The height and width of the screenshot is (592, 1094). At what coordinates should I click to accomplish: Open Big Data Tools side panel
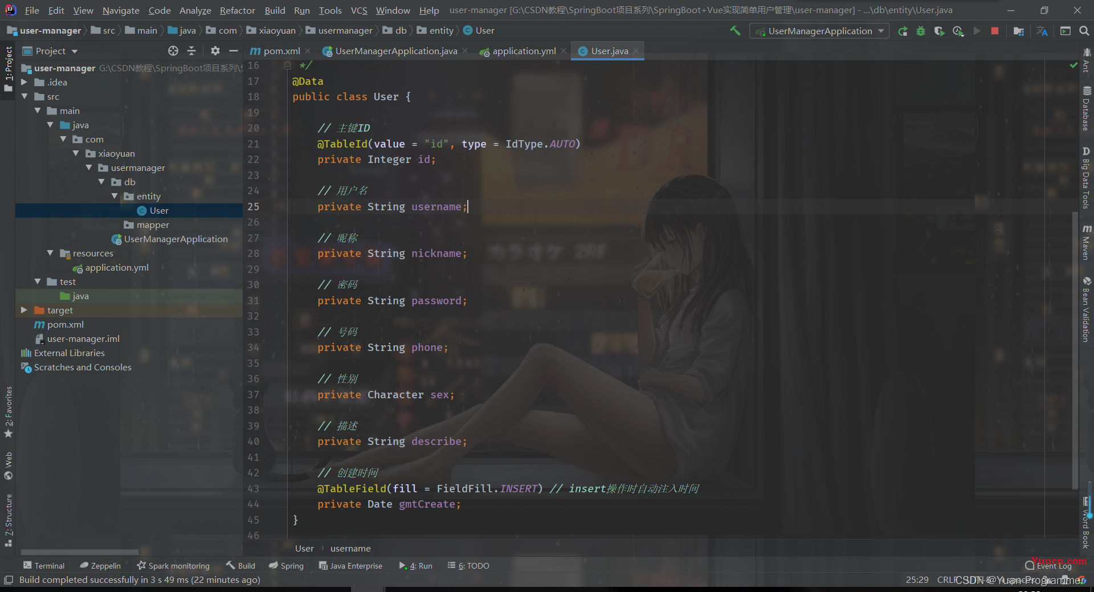click(x=1087, y=178)
